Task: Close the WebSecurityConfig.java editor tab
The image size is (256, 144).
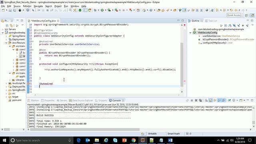Action: click(x=58, y=21)
